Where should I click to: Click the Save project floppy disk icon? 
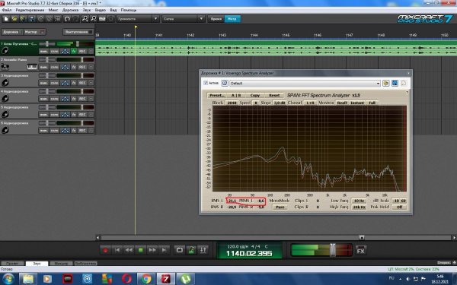pyautogui.click(x=32, y=19)
